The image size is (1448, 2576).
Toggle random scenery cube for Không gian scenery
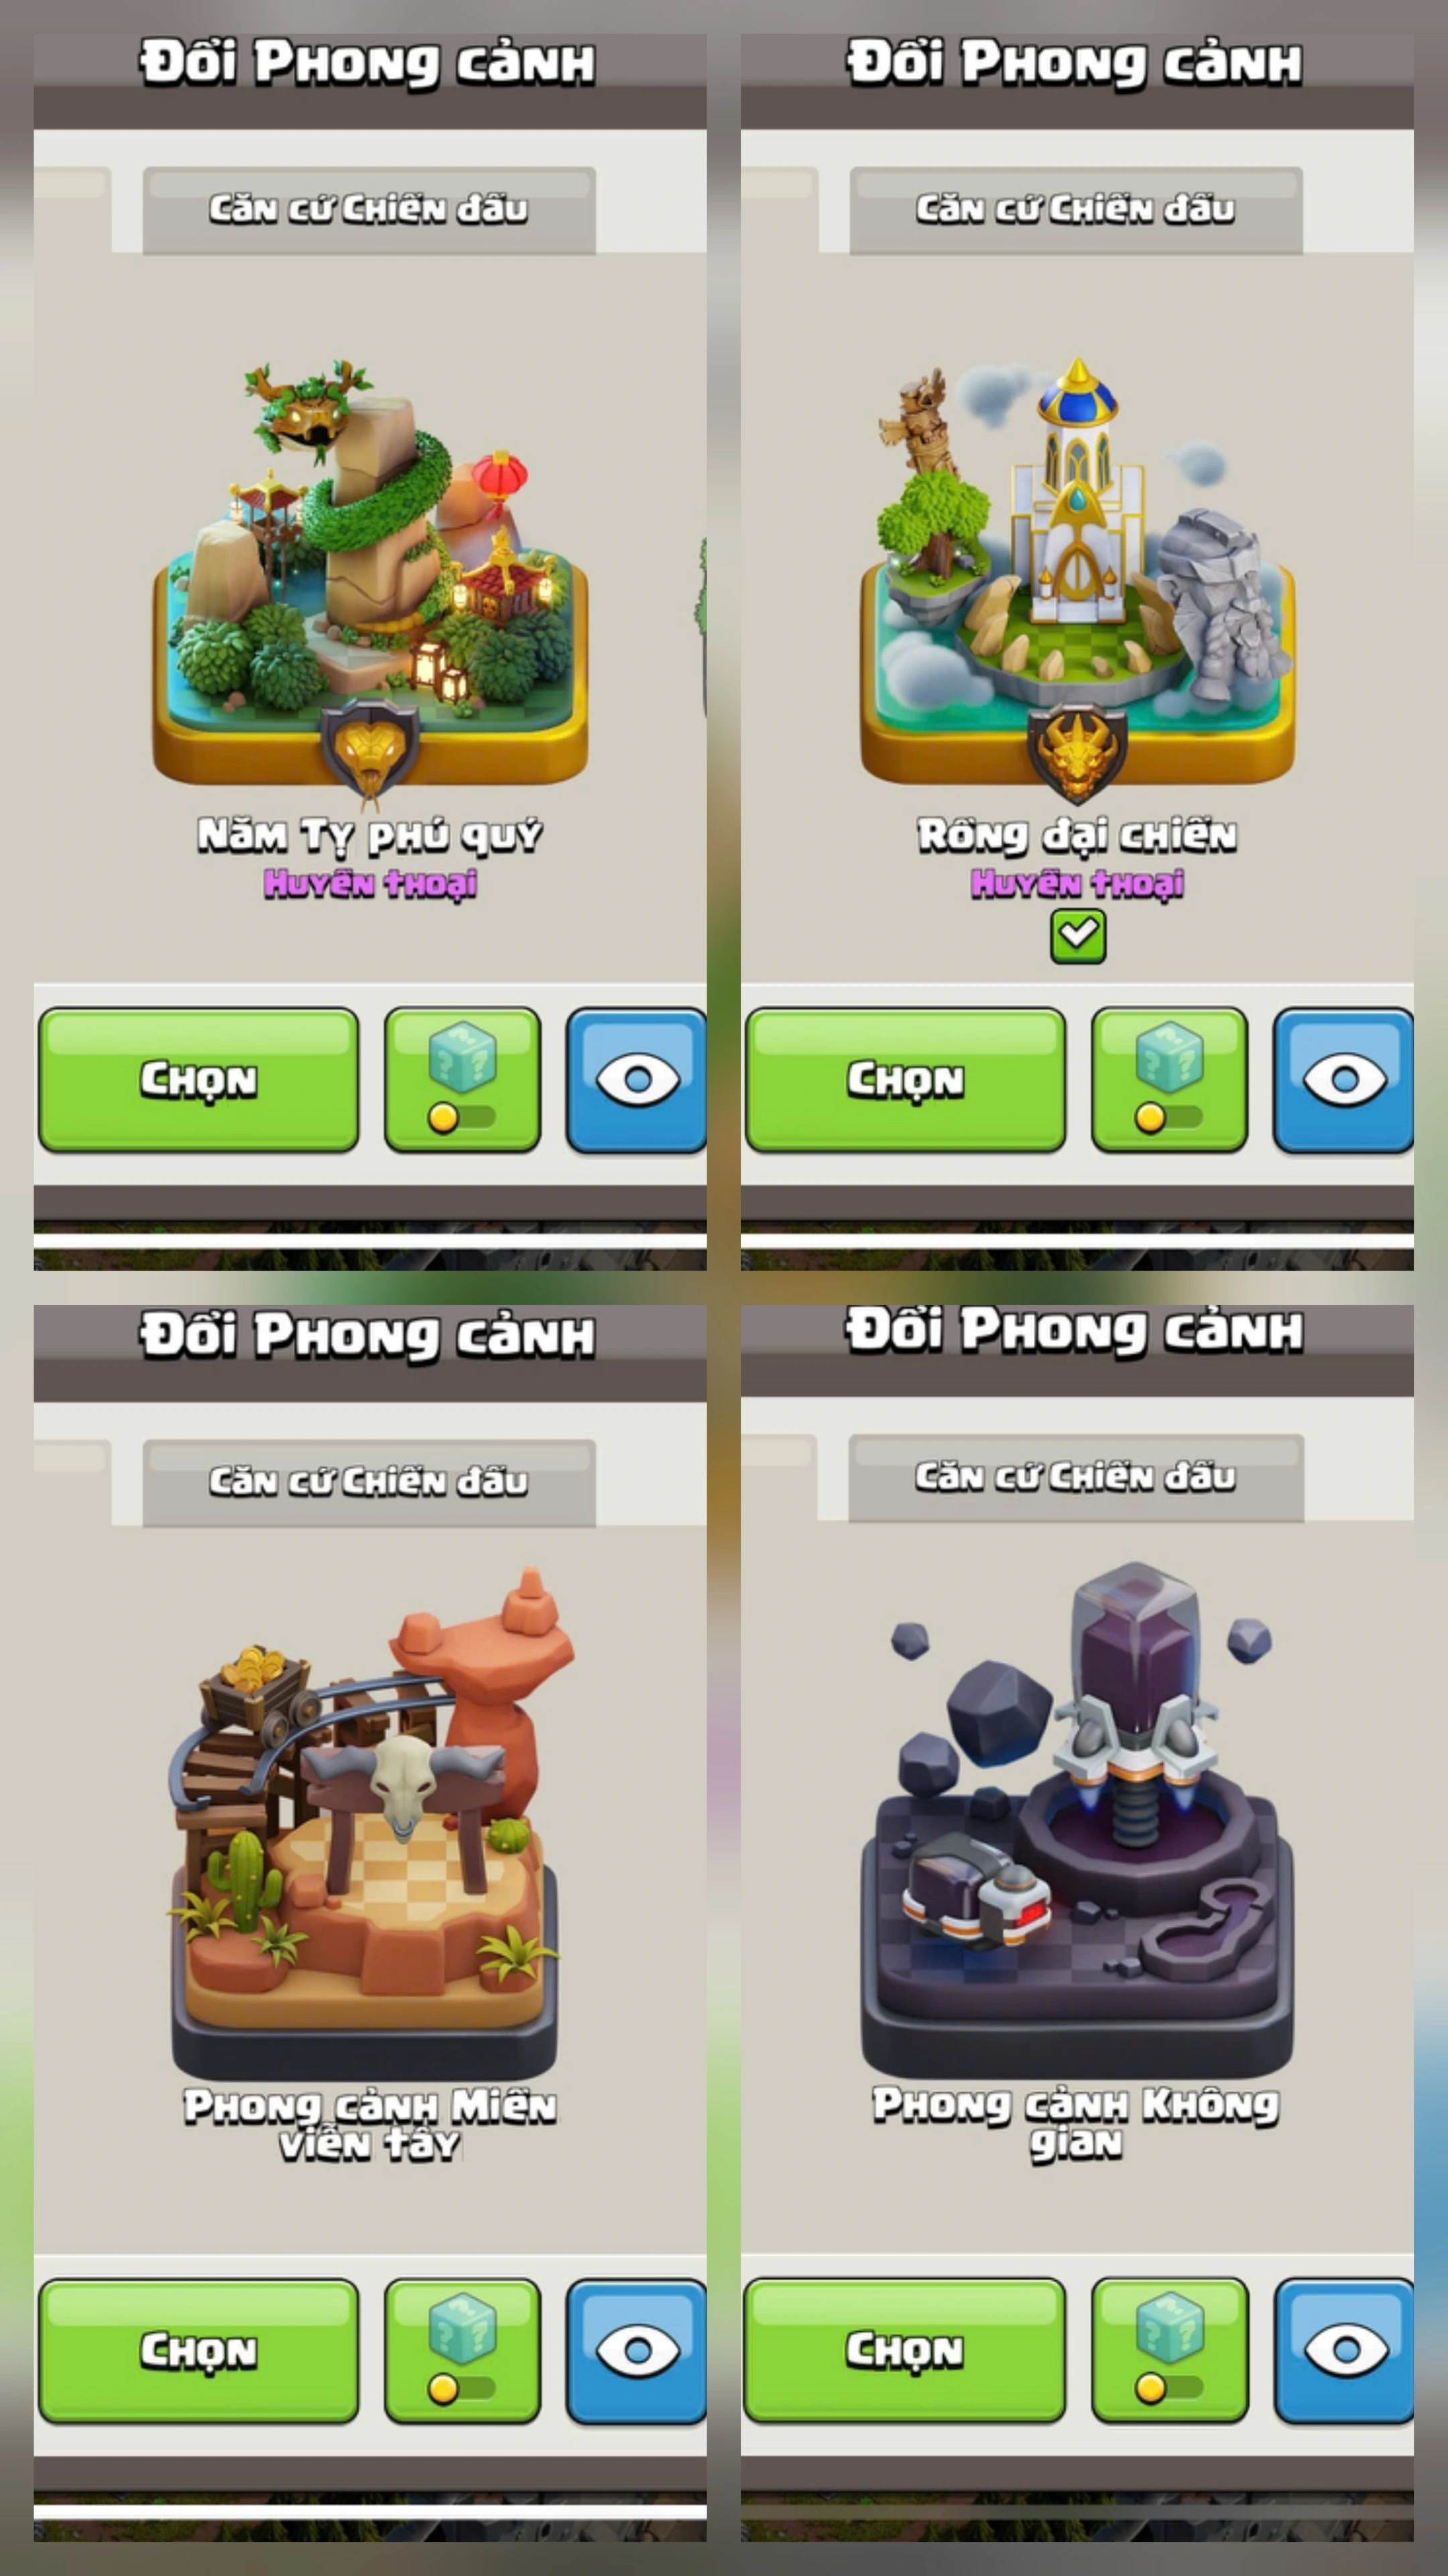(1169, 2350)
